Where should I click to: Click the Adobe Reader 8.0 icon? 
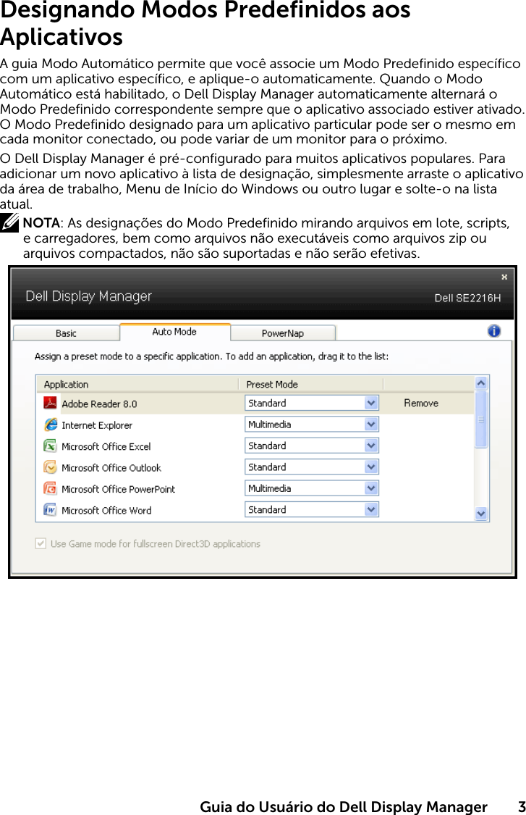pos(51,403)
